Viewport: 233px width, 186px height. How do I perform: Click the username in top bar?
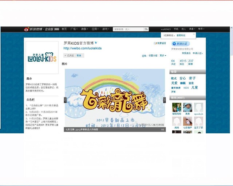(166, 29)
